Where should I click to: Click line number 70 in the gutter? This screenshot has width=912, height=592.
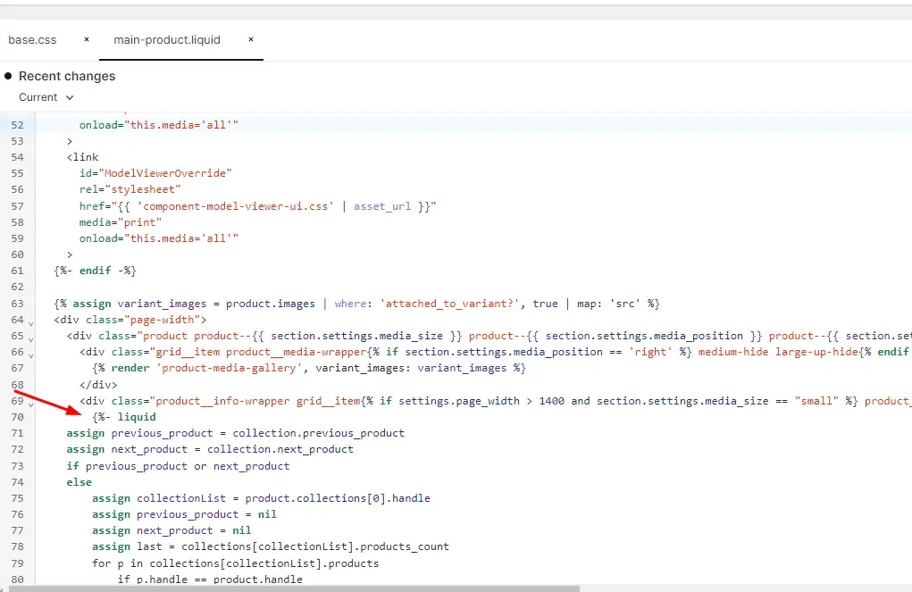click(18, 417)
